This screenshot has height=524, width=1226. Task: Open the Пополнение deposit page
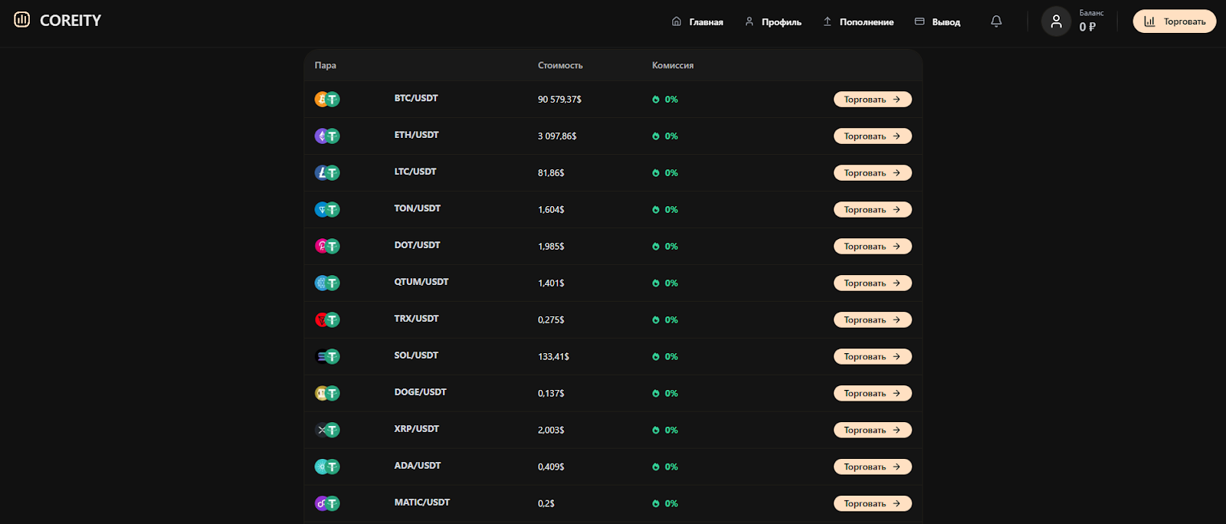pyautogui.click(x=858, y=22)
